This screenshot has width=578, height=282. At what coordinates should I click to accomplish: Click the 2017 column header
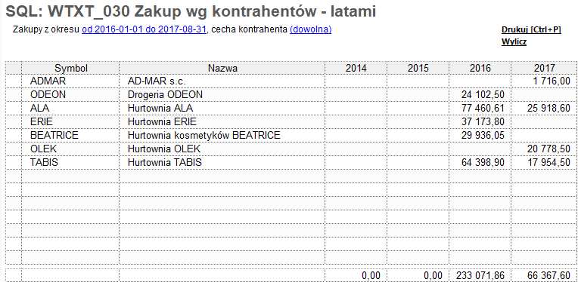tap(544, 68)
